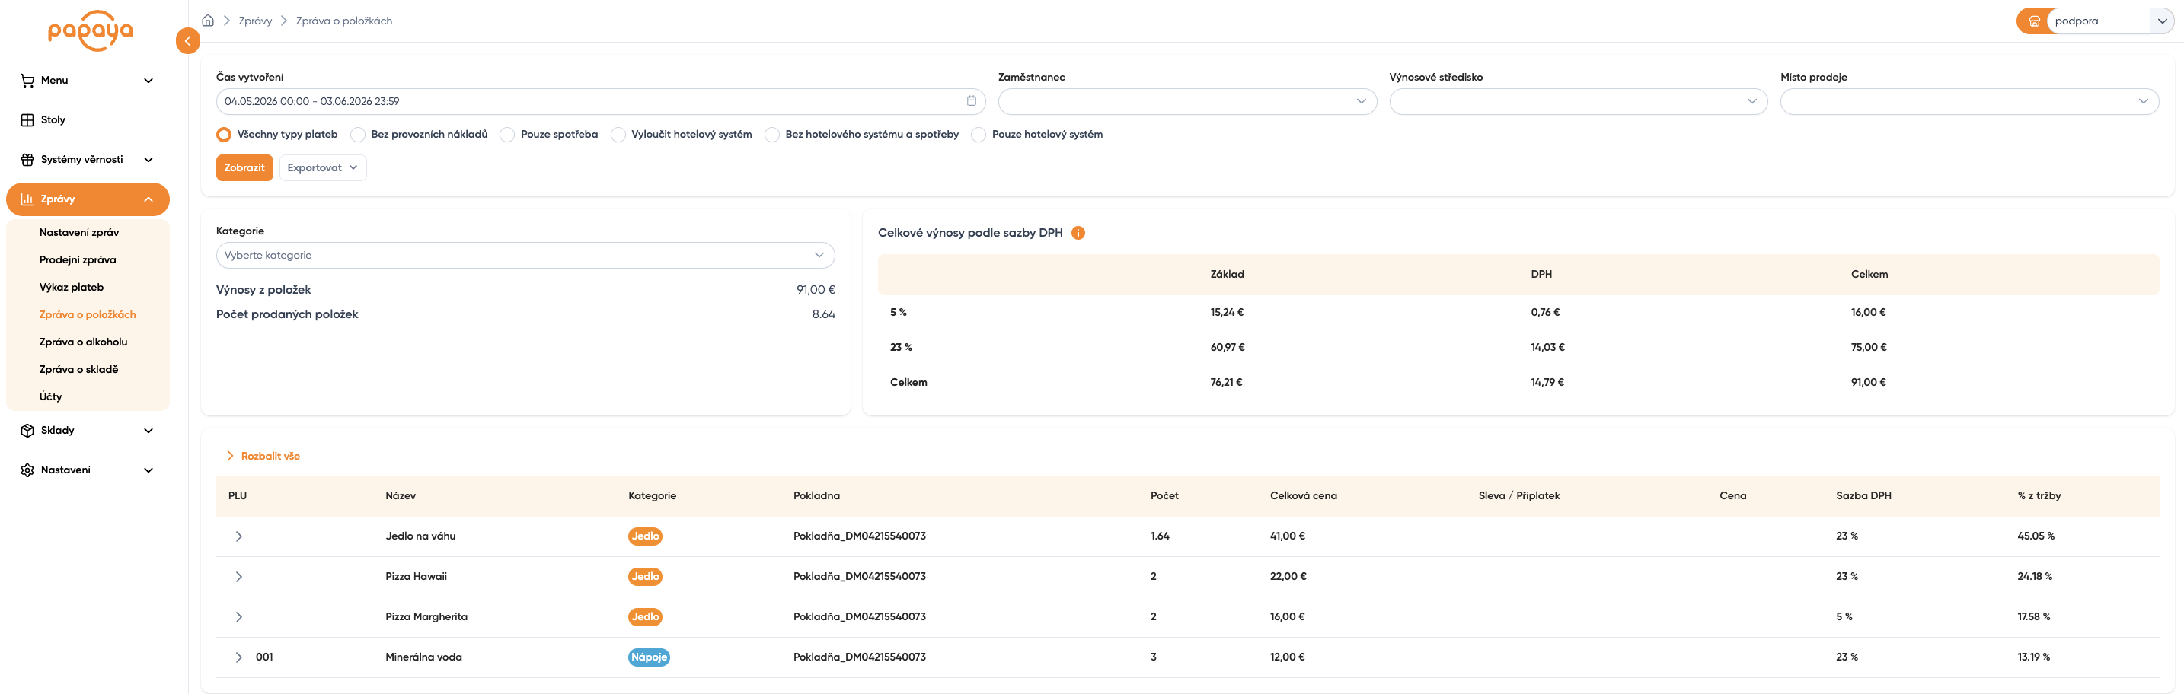This screenshot has height=694, width=2184.
Task: Open Výkaz plateb submenu item
Action: 72,287
